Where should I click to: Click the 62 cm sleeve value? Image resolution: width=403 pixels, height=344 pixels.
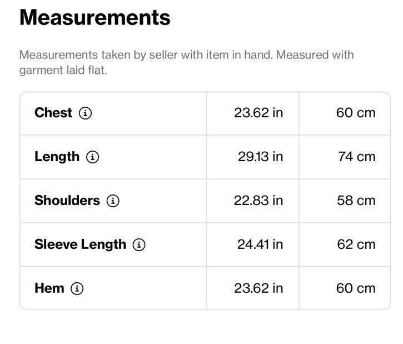pos(356,245)
